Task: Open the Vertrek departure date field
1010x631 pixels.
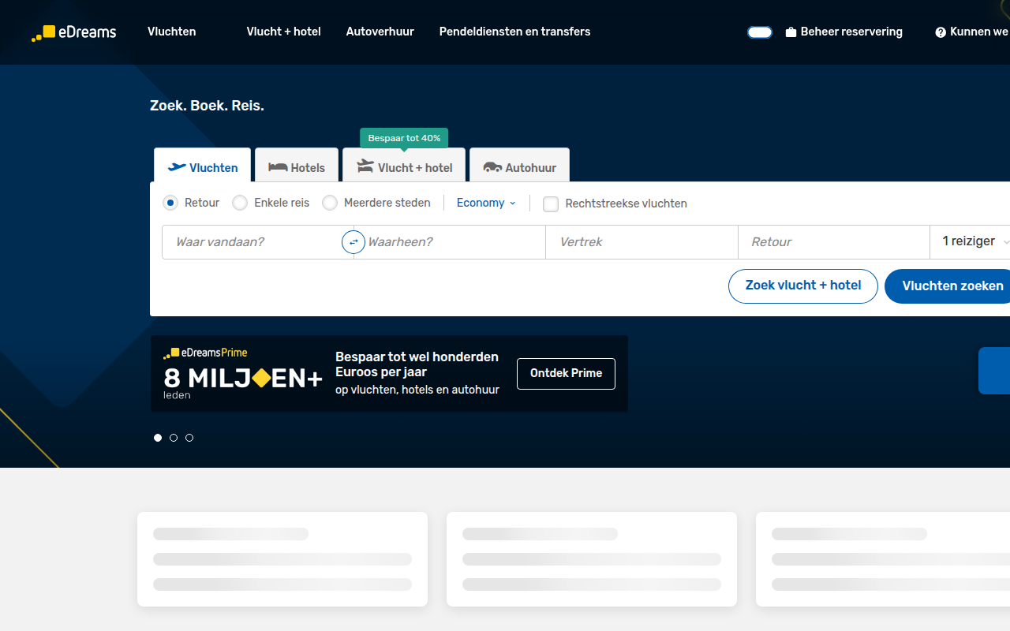Action: (642, 242)
